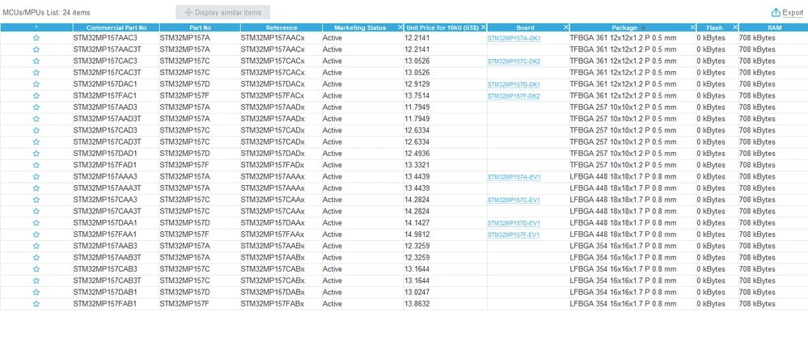Sort by Flash column header
808x346 pixels.
coord(714,27)
